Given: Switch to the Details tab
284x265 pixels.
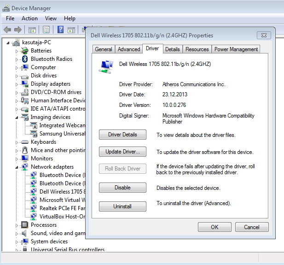Looking at the screenshot, I should 173,49.
